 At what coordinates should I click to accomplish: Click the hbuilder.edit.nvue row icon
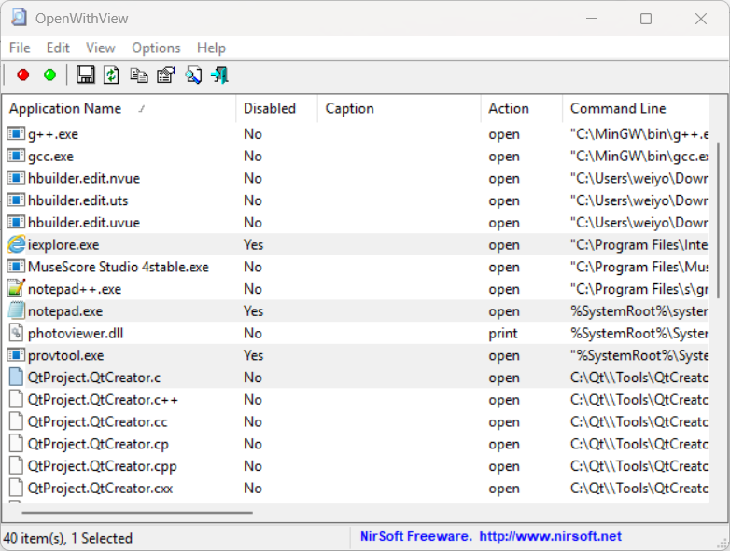[16, 178]
